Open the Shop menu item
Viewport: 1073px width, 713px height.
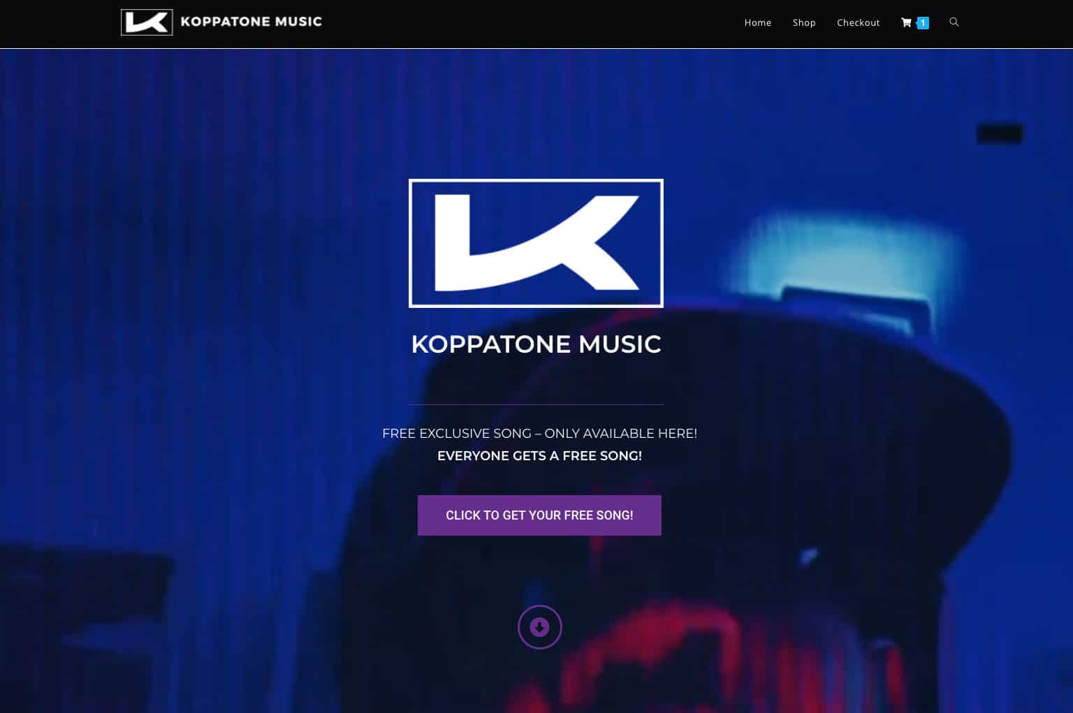click(x=804, y=23)
